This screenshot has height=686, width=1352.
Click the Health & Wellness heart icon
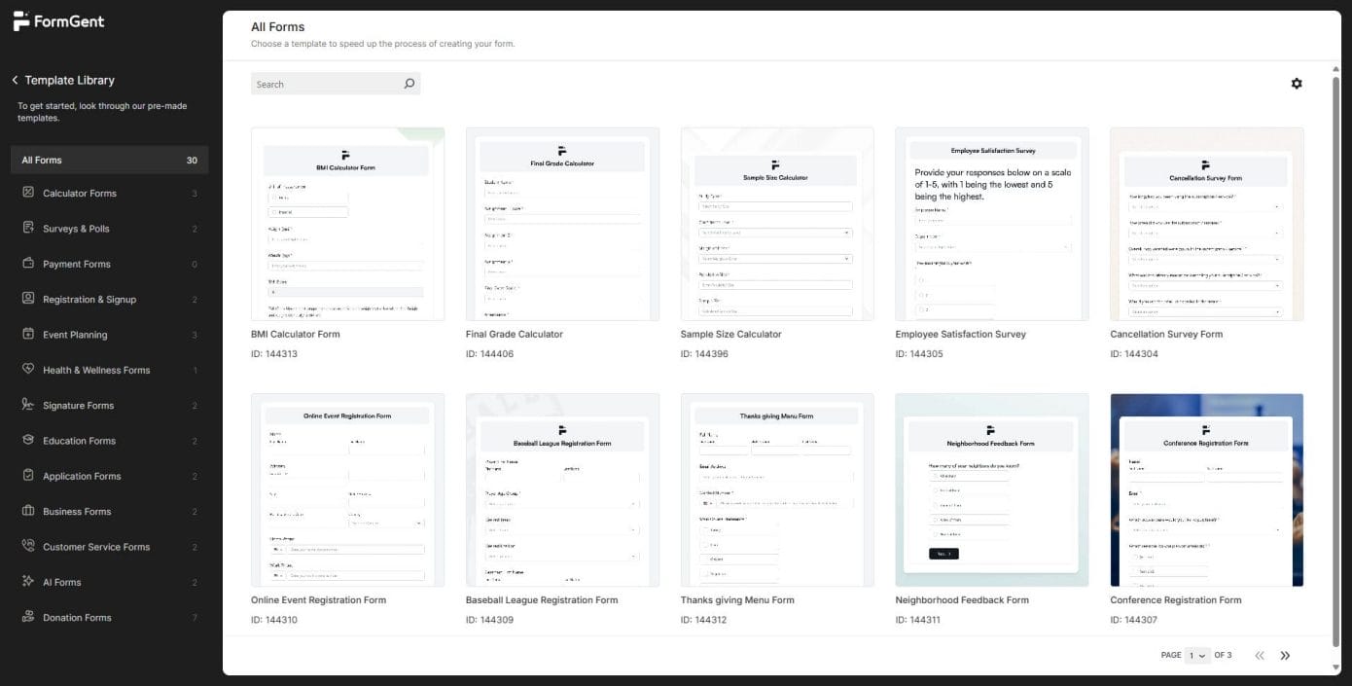point(28,370)
